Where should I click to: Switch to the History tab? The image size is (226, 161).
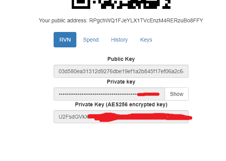tap(119, 40)
